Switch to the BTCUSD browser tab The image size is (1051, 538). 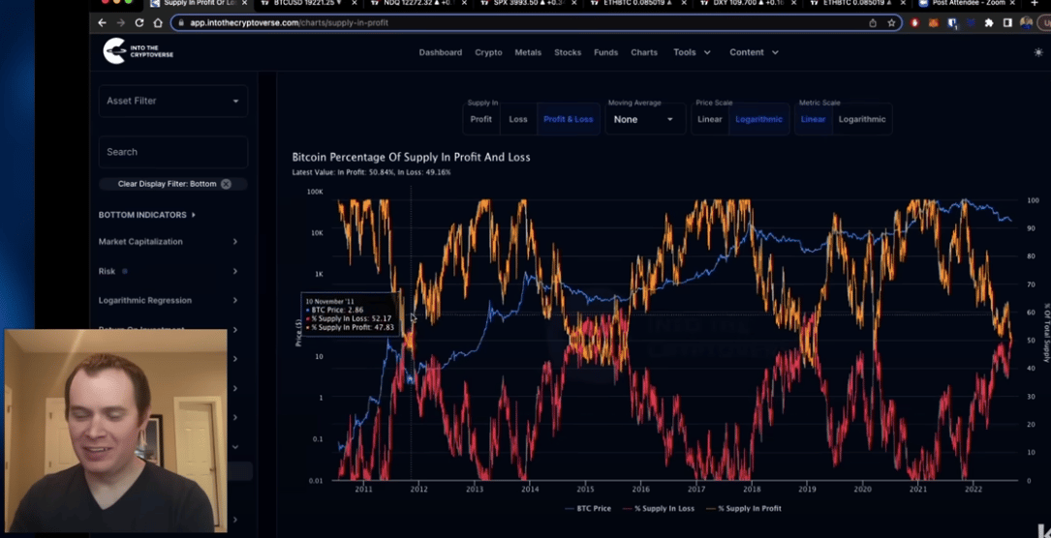pyautogui.click(x=307, y=3)
